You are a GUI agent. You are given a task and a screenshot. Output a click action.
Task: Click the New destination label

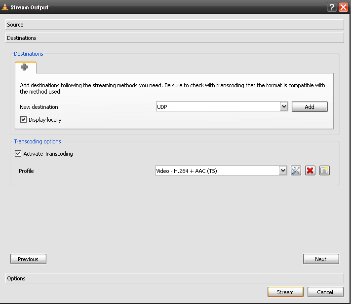(x=39, y=107)
